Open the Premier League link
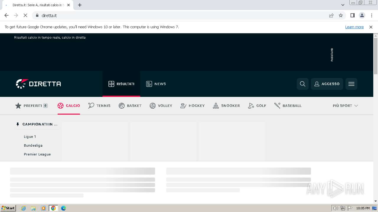The image size is (378, 212). 37,154
